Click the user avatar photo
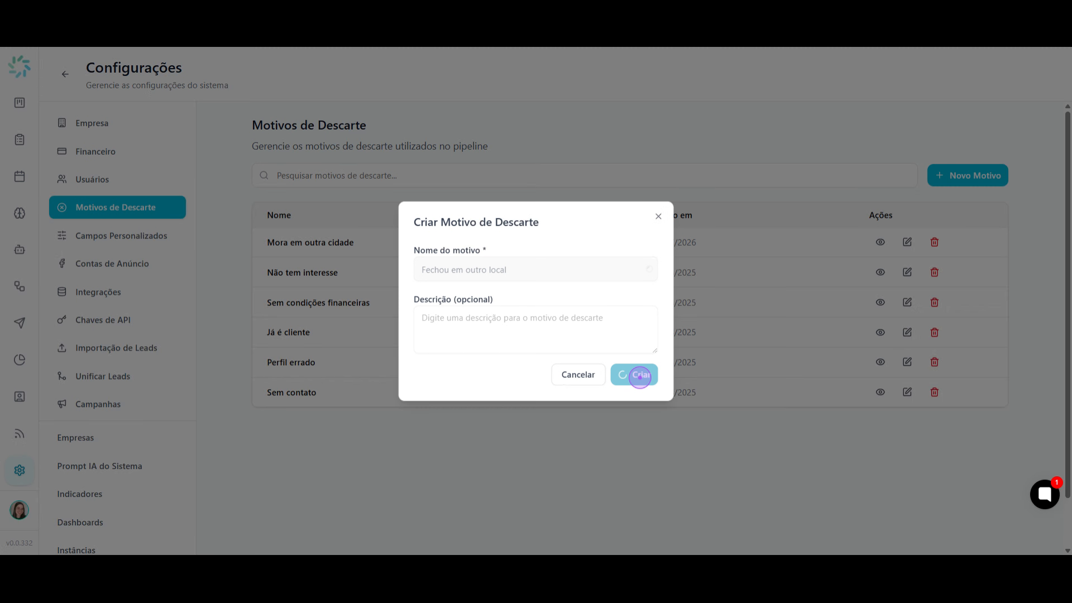Viewport: 1072px width, 603px height. tap(20, 510)
